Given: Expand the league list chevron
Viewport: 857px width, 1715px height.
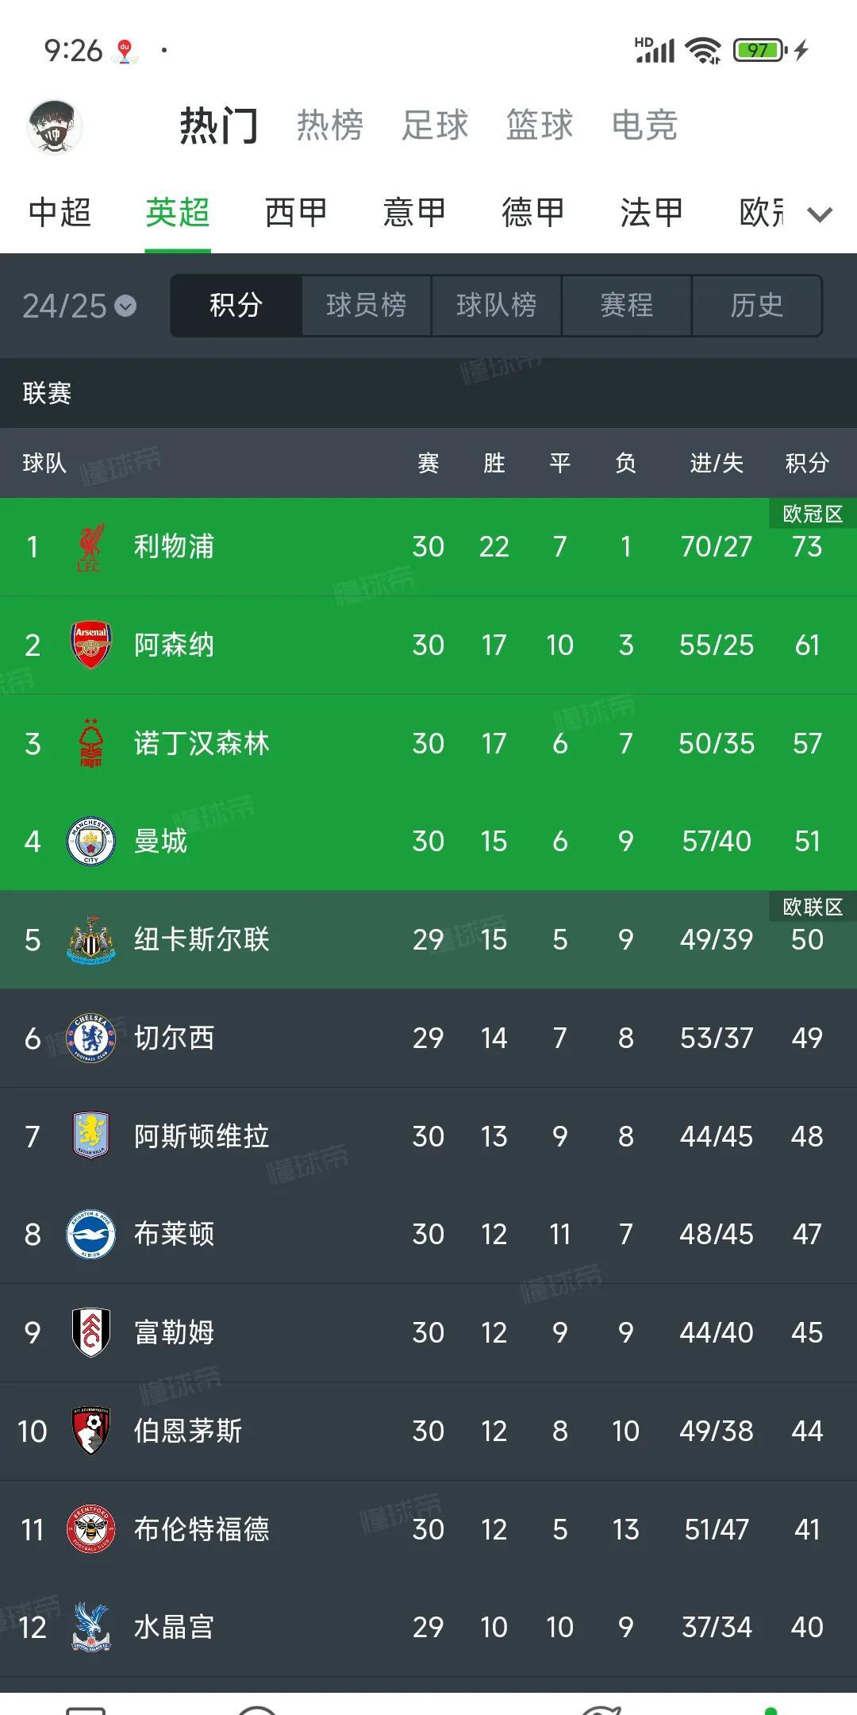Looking at the screenshot, I should pos(820,214).
